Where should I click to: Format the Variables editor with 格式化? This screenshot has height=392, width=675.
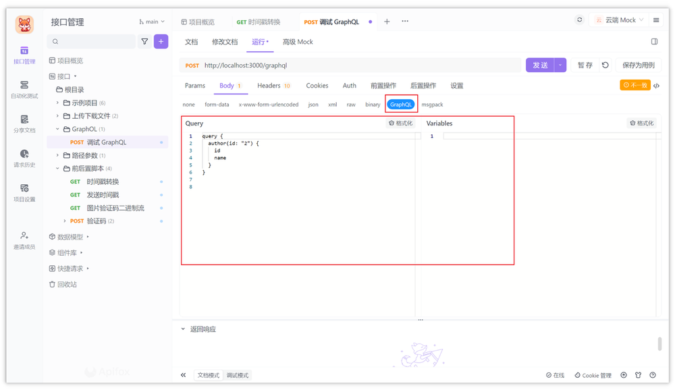coord(642,123)
